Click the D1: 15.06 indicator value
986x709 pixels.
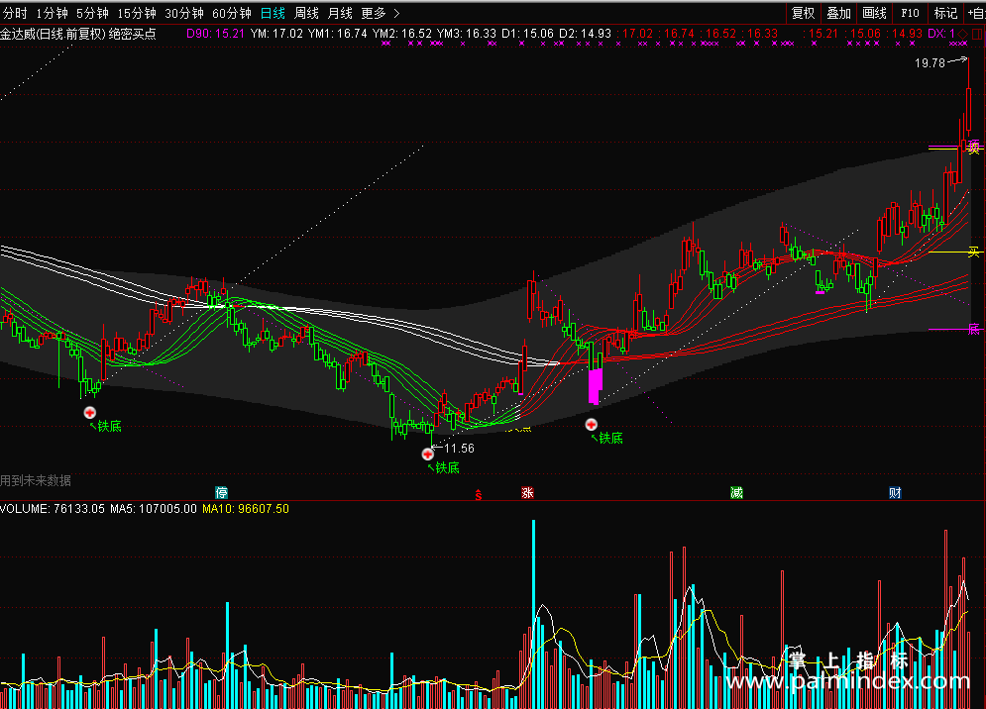[527, 34]
